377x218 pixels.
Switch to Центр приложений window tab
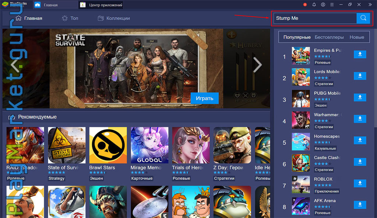coord(101,5)
